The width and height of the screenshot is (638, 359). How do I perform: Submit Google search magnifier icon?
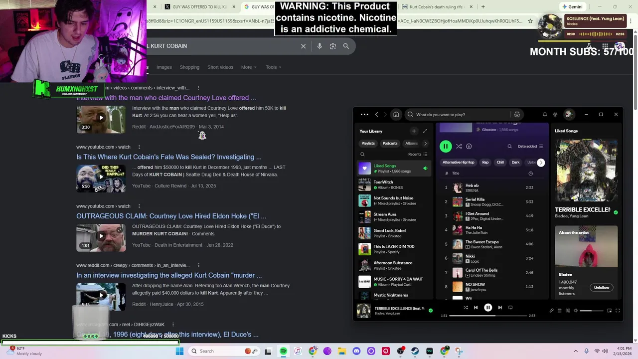click(346, 46)
